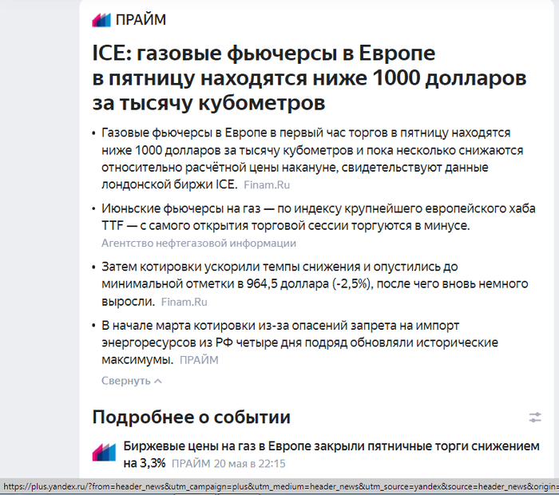This screenshot has width=559, height=495.
Task: Click the ПРАЙМ logo icon at top
Action: point(101,20)
